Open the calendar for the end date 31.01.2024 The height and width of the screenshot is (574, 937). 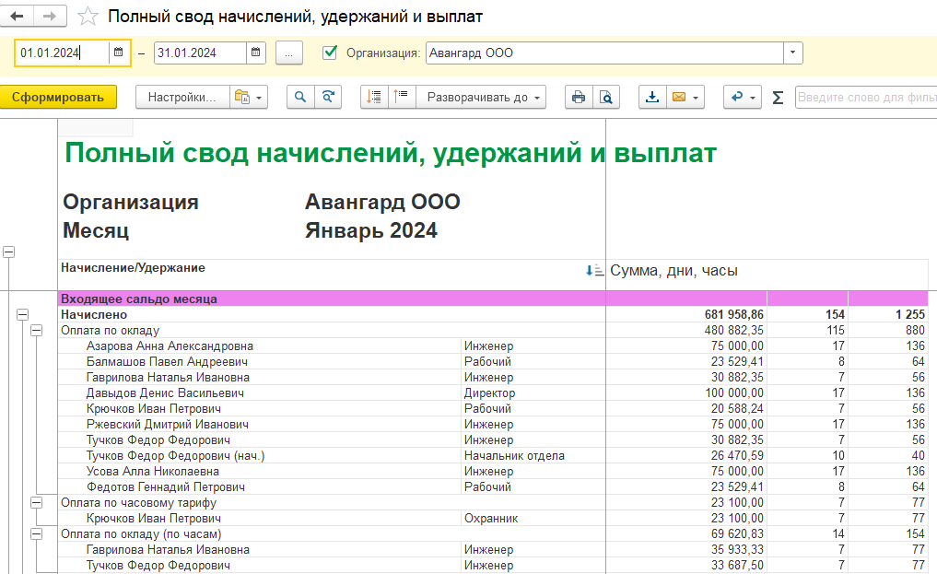pyautogui.click(x=256, y=53)
